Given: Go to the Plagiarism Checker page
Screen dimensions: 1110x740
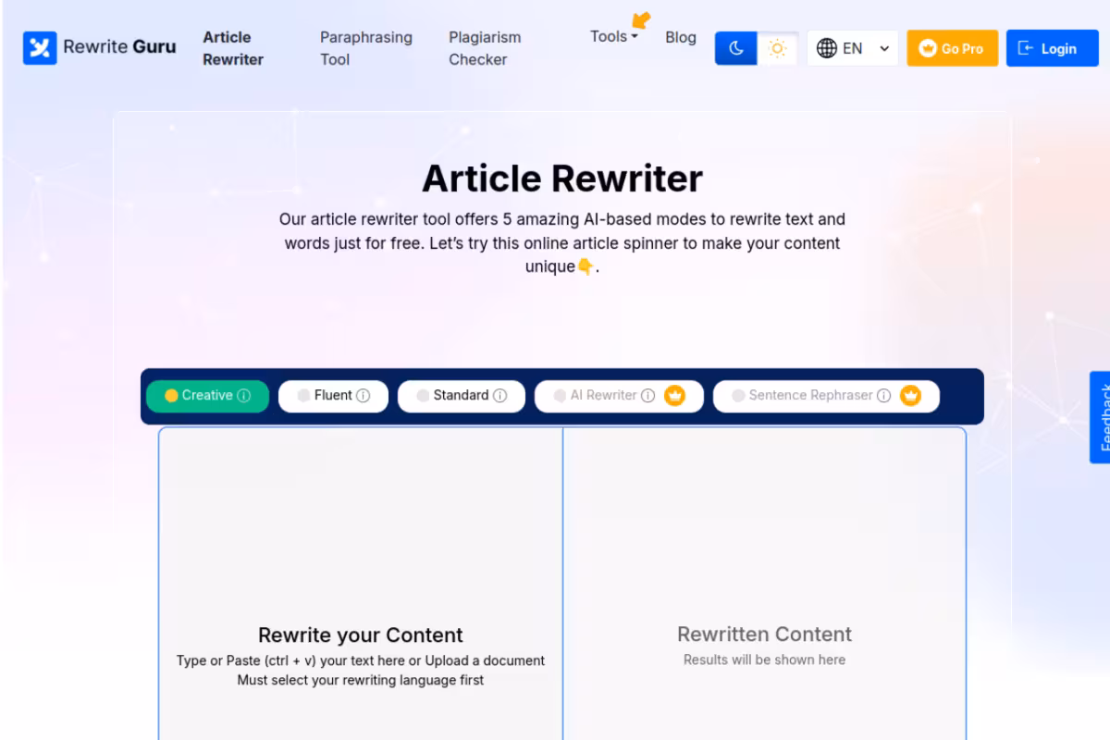Looking at the screenshot, I should [x=485, y=48].
